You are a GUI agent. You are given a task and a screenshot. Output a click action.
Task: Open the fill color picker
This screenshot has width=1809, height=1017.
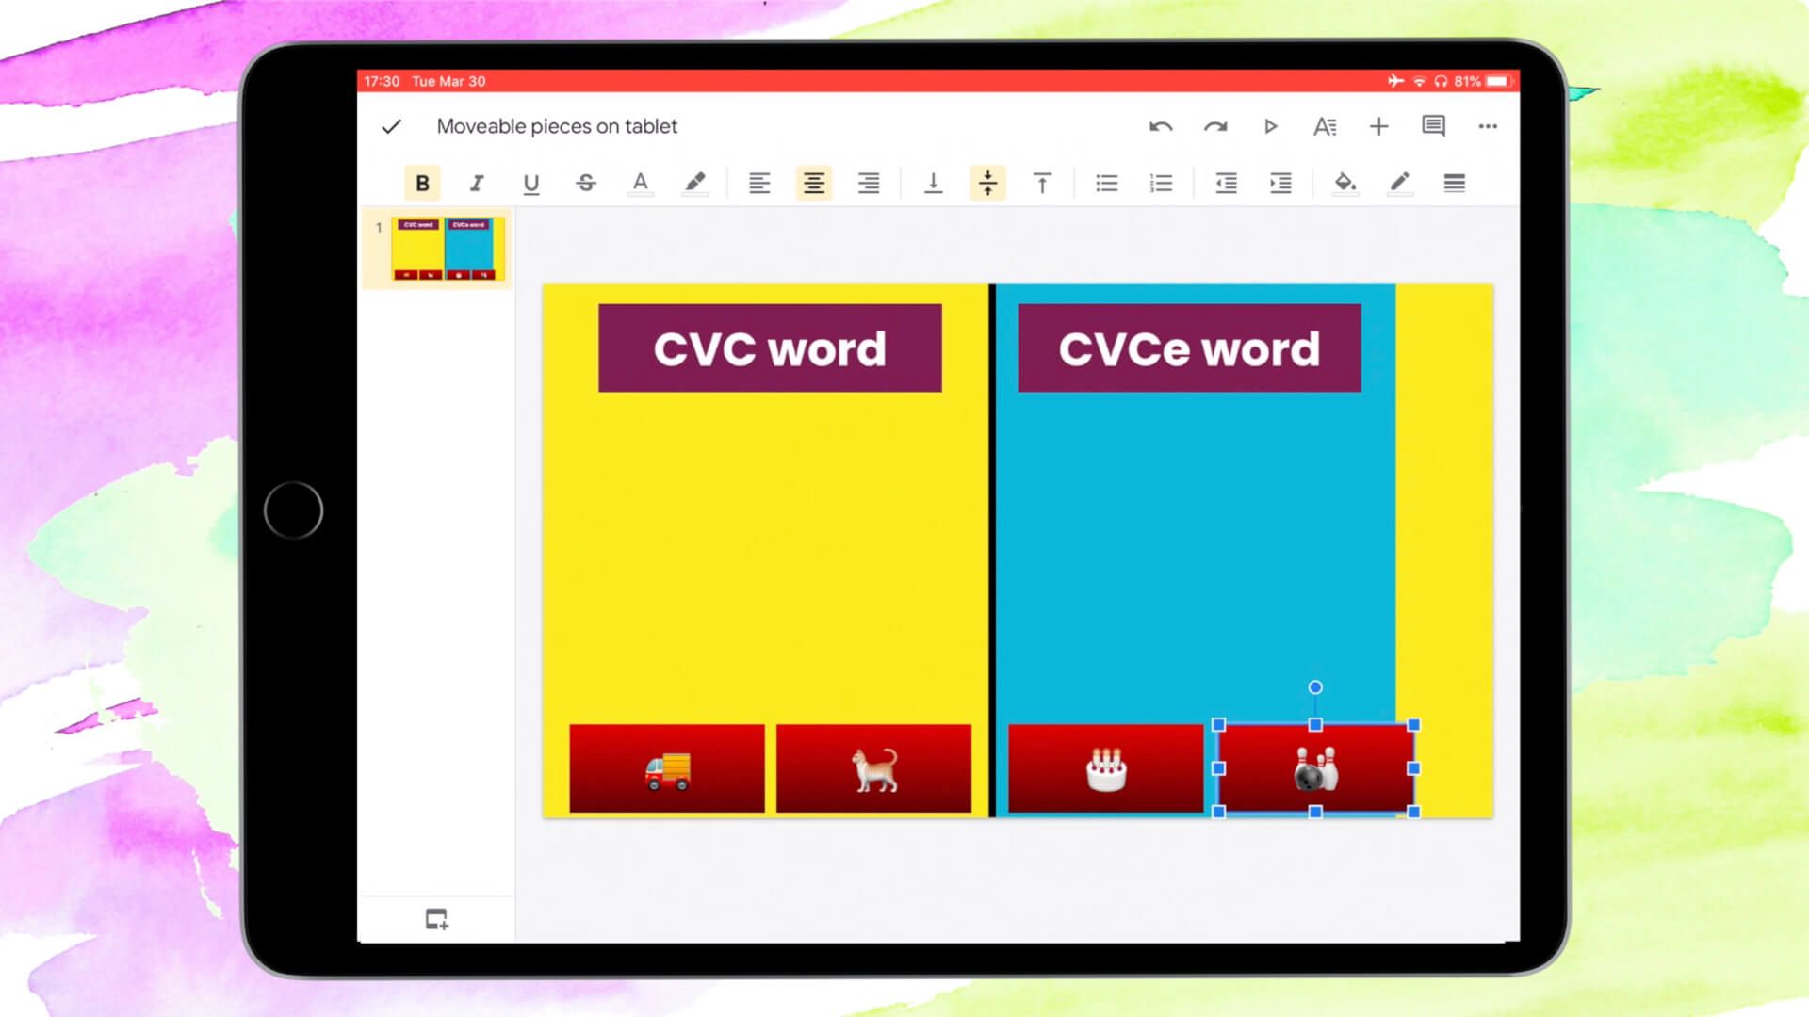(1345, 183)
